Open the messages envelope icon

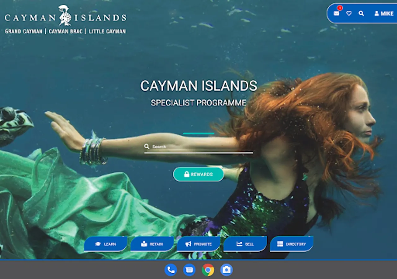point(336,13)
